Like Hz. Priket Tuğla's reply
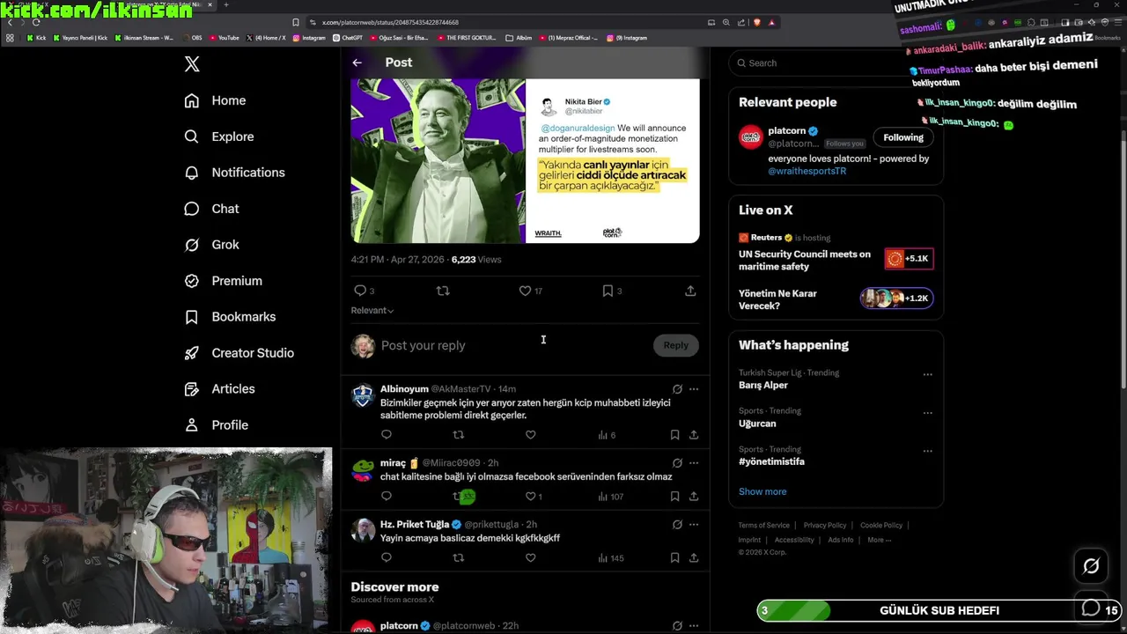 [530, 558]
